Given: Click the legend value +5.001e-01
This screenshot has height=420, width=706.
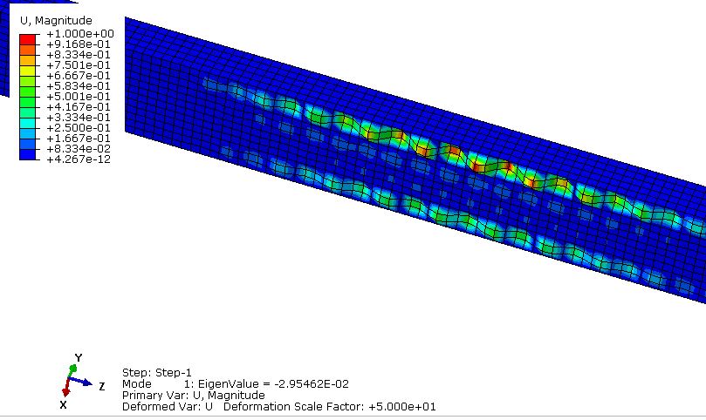Looking at the screenshot, I should pos(79,96).
